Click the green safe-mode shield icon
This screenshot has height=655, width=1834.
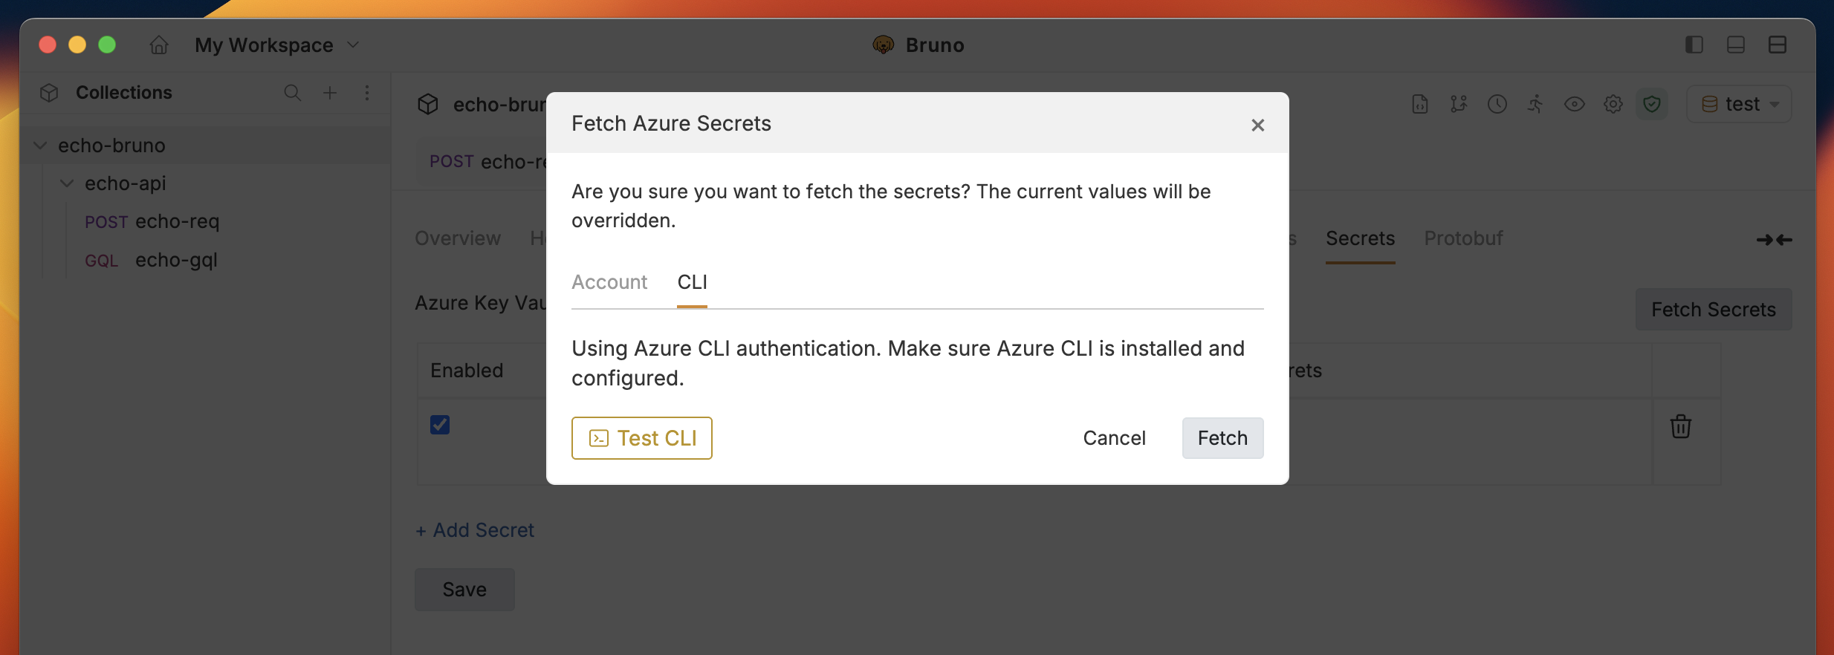[x=1652, y=104]
